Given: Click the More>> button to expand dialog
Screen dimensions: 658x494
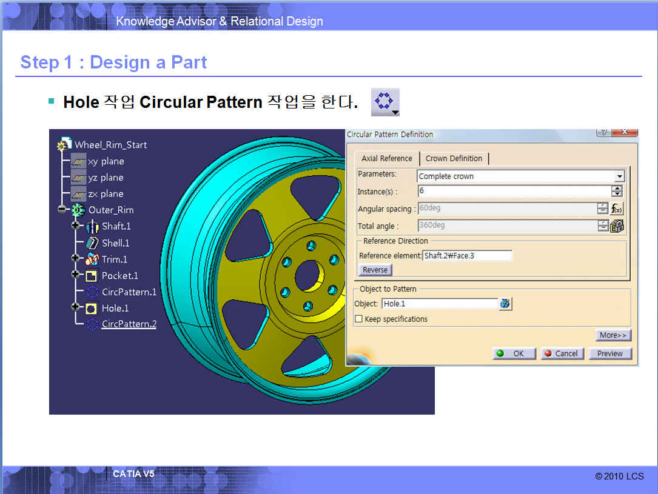Looking at the screenshot, I should [613, 335].
